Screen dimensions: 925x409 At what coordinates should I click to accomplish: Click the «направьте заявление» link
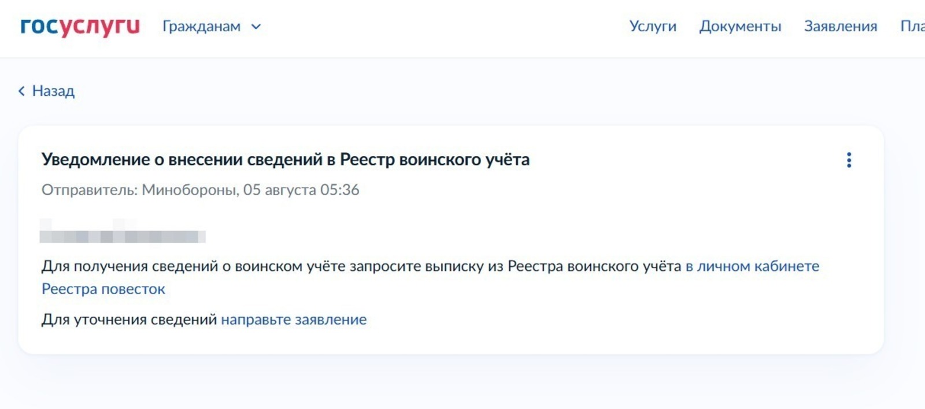293,318
